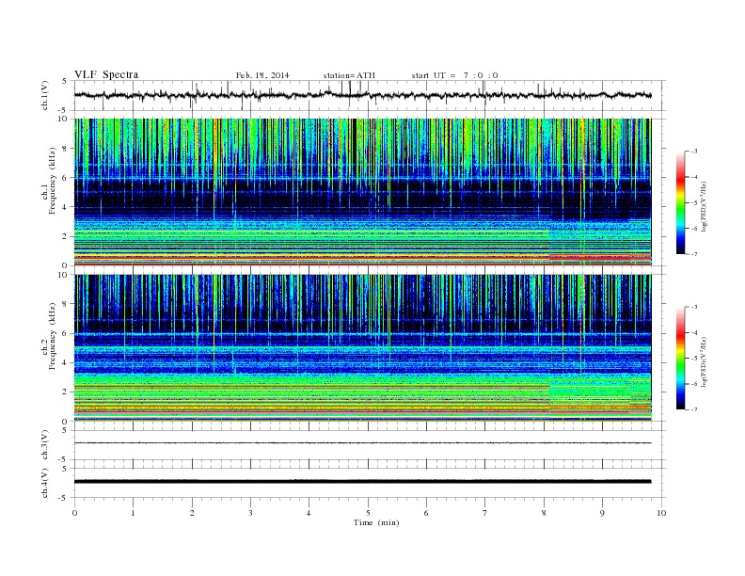The width and height of the screenshot is (745, 576).
Task: Select the 'Feb. 18, 2014' date label
Action: tap(262, 75)
